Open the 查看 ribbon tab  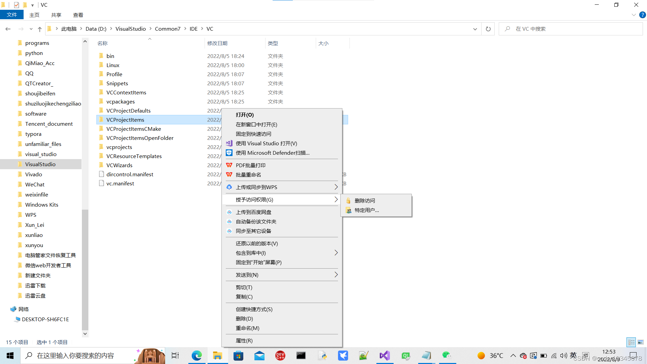[x=78, y=15]
